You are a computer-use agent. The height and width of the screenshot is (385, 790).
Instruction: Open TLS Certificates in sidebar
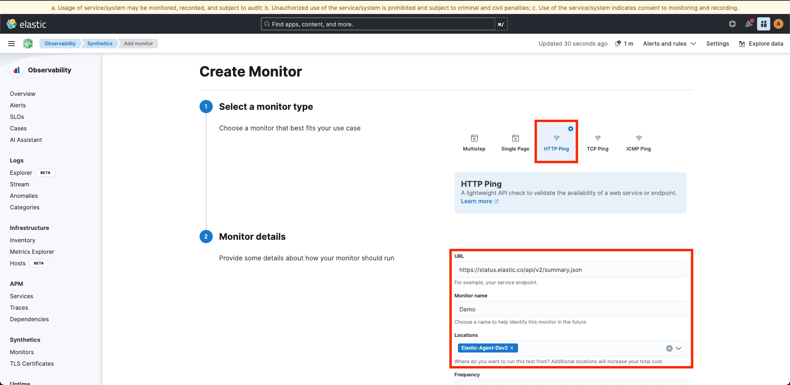point(32,364)
